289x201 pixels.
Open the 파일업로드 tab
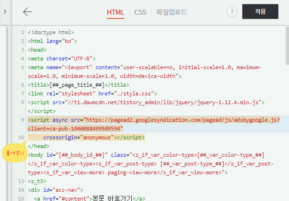[x=172, y=12]
